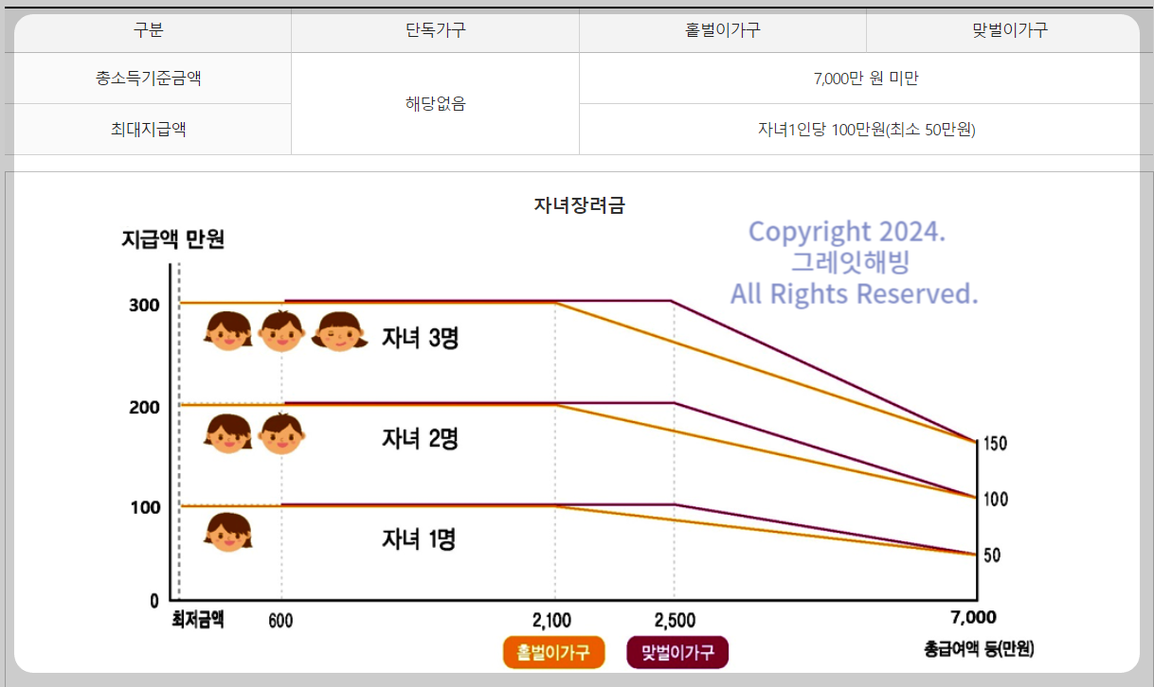Switch to the 단독가구 column header
This screenshot has width=1154, height=687.
435,32
